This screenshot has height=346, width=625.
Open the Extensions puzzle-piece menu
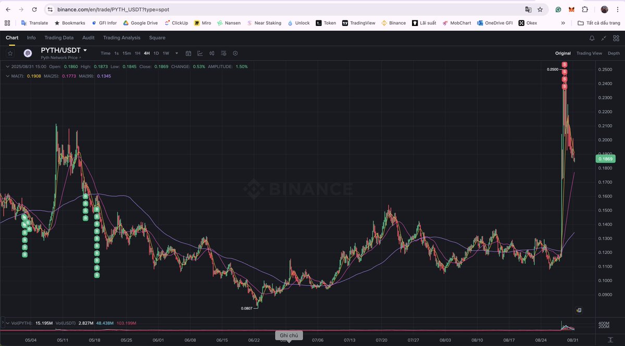coord(585,9)
